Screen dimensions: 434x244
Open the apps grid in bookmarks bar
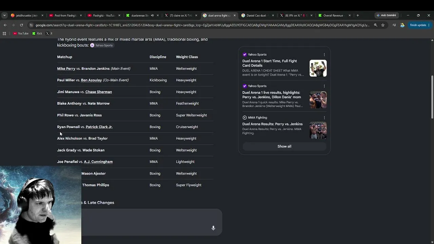tap(4, 34)
